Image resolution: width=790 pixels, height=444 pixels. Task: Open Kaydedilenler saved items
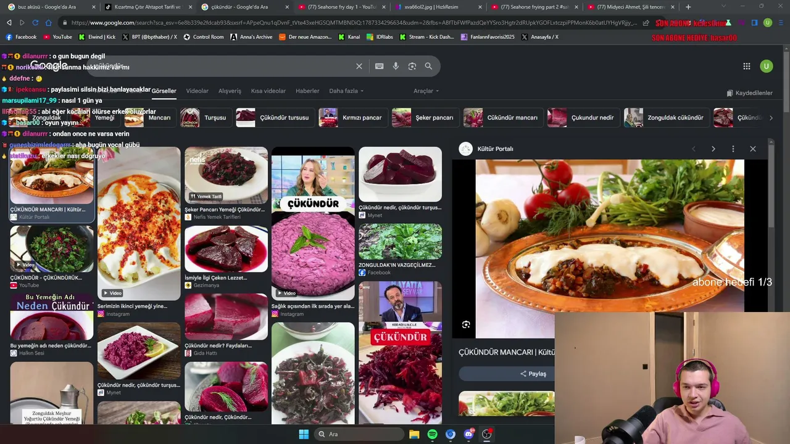point(749,93)
